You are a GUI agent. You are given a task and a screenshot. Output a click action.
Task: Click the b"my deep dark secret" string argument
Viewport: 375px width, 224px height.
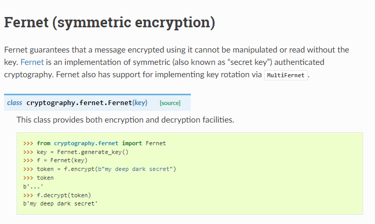coord(139,169)
